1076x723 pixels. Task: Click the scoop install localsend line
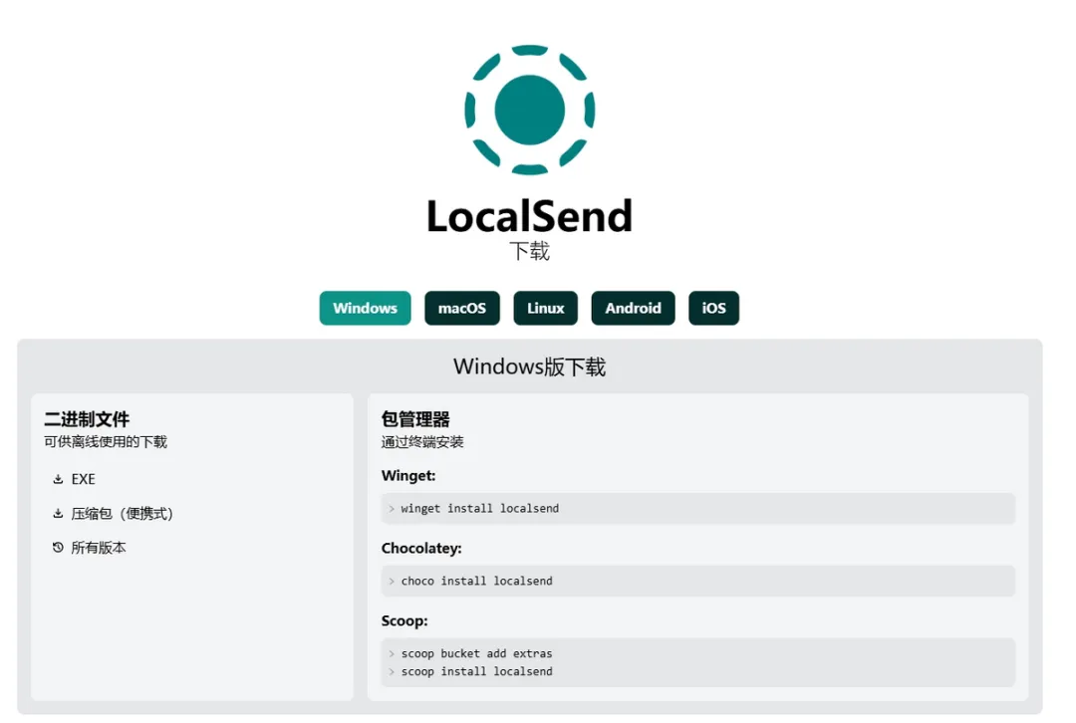[x=477, y=671]
